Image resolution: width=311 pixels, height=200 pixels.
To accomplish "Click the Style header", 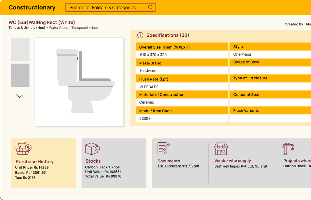I will [x=270, y=46].
